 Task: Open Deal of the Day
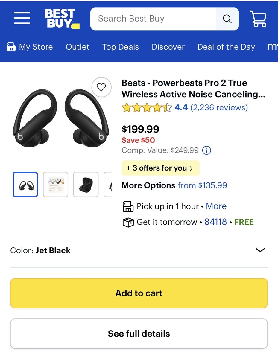[x=226, y=47]
